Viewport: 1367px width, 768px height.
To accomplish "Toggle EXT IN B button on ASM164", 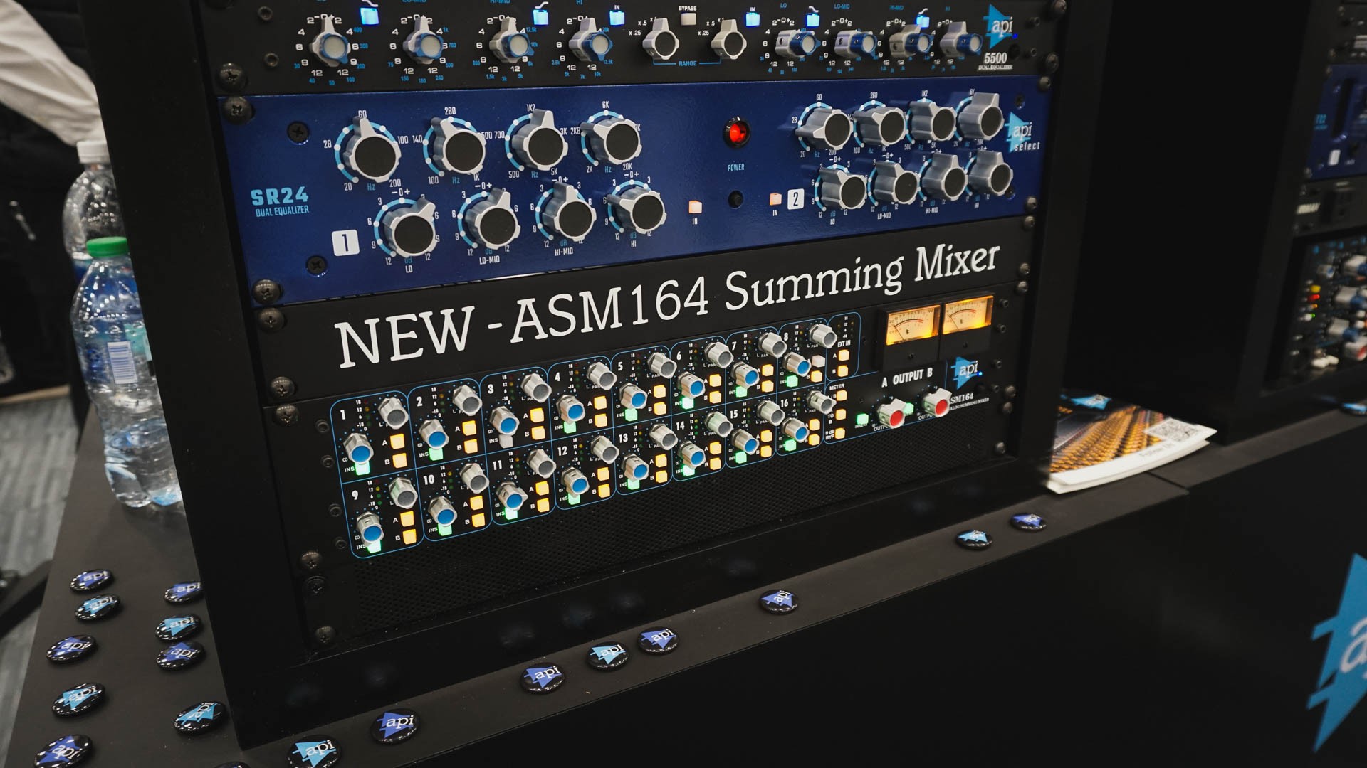I will pos(844,370).
